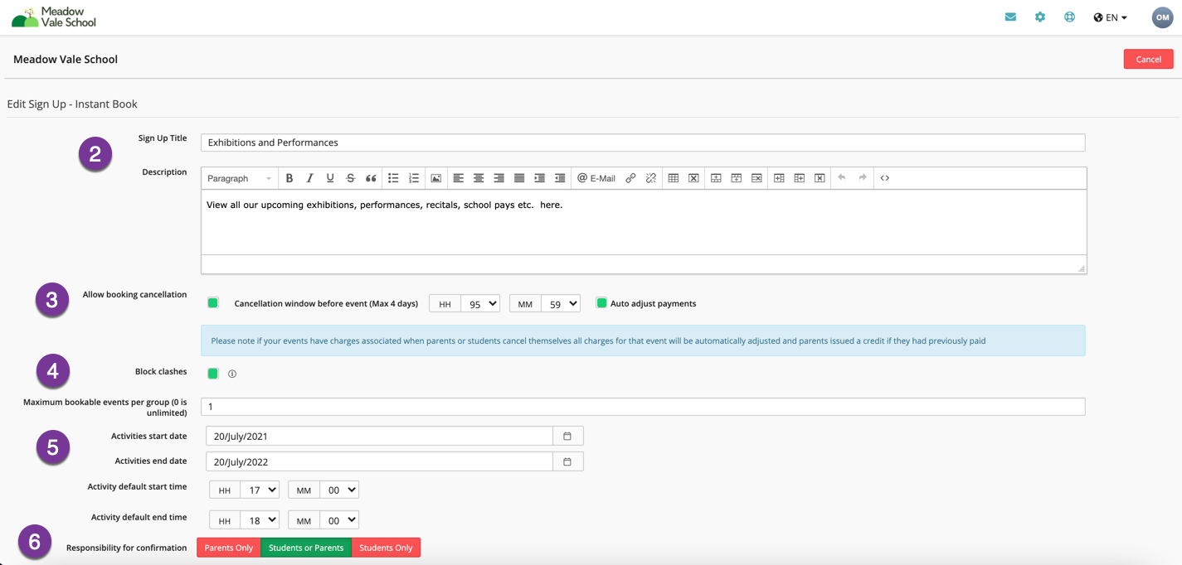
Task: Click the Maximum bookable events field
Action: click(x=643, y=407)
